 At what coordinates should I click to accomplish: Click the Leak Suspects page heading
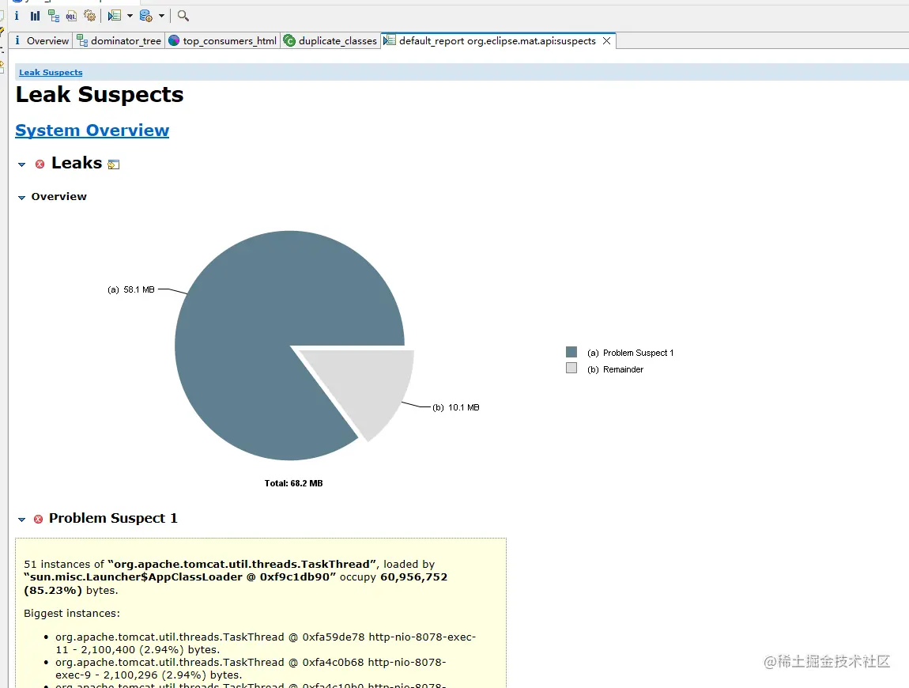click(100, 95)
